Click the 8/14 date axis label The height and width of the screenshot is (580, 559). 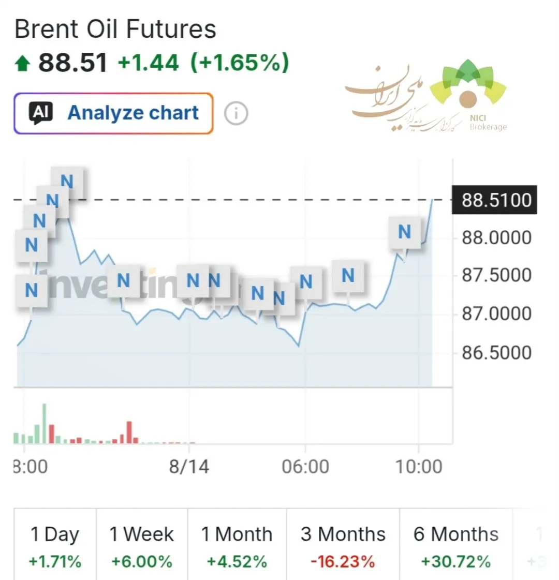coord(189,467)
